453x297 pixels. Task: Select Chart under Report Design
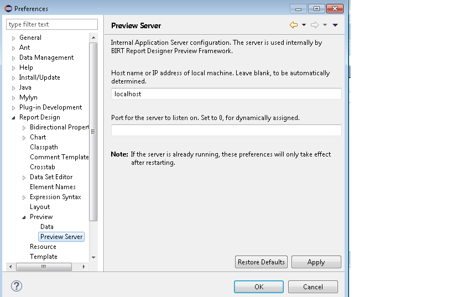[38, 137]
